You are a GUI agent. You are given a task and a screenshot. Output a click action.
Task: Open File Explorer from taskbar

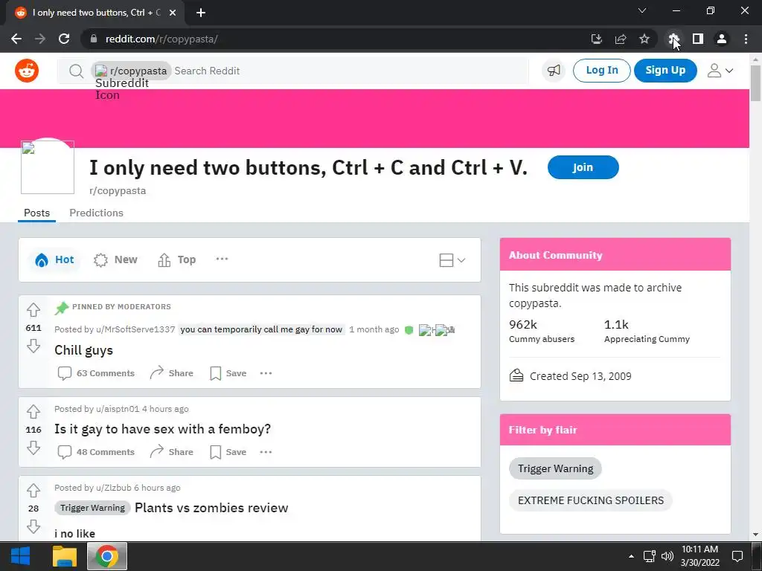click(65, 556)
